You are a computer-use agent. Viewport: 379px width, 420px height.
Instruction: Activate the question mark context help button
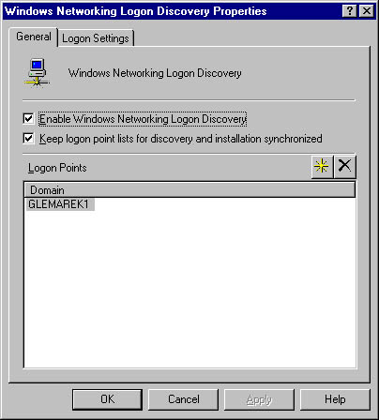pos(350,11)
